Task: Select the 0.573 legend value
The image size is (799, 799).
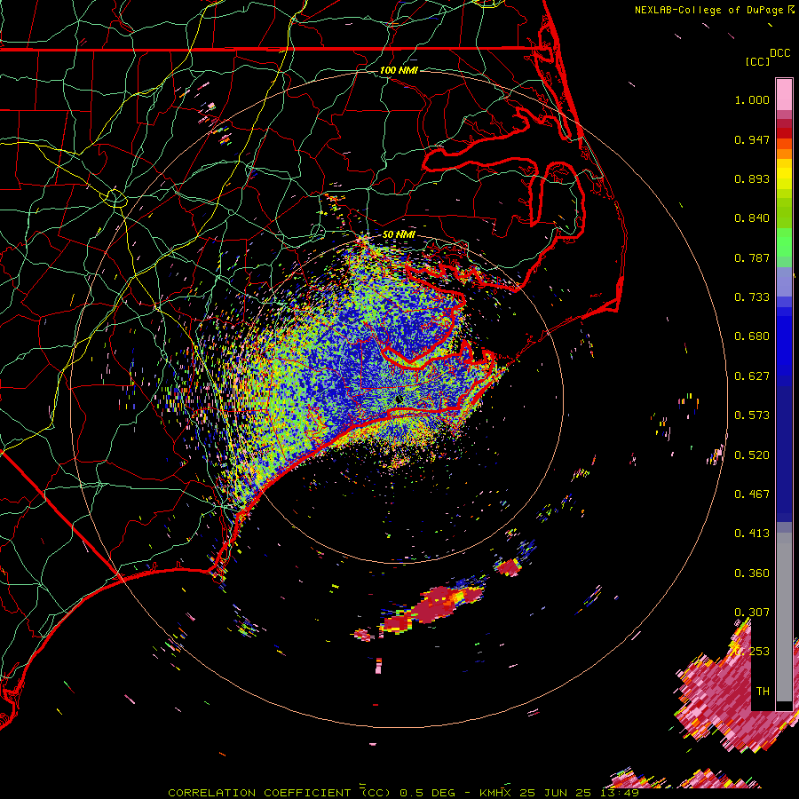Action: pyautogui.click(x=752, y=415)
